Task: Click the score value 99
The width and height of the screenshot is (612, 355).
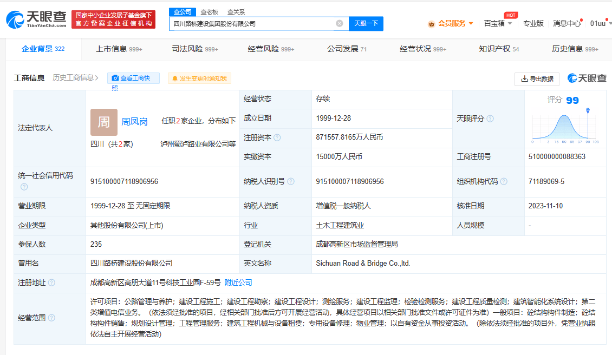Action: [x=572, y=100]
